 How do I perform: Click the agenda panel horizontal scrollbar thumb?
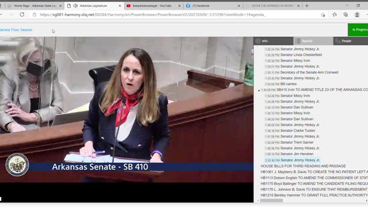[x=271, y=201]
